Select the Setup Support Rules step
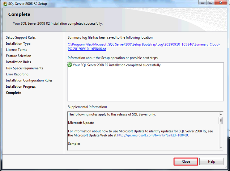The image size is (230, 171). [x=21, y=37]
